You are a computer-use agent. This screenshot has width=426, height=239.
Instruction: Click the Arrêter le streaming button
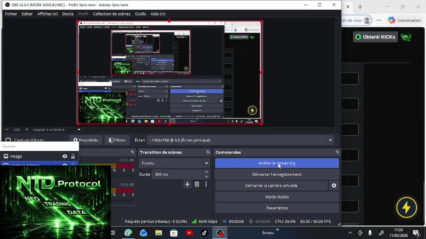277,163
